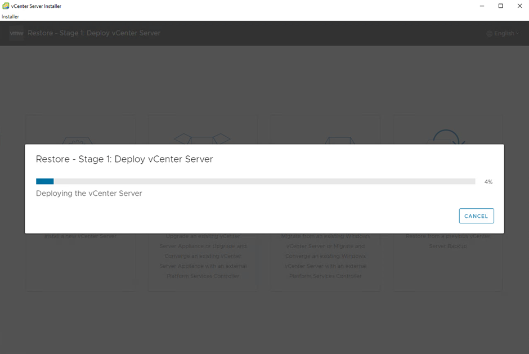Select the Upgrade existing vCenter Server Appliance description

coord(203,256)
